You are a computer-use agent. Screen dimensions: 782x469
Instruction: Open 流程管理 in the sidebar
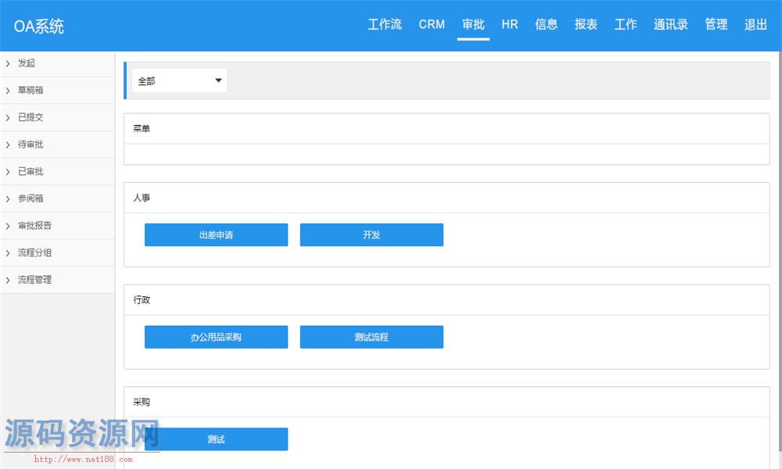point(34,280)
